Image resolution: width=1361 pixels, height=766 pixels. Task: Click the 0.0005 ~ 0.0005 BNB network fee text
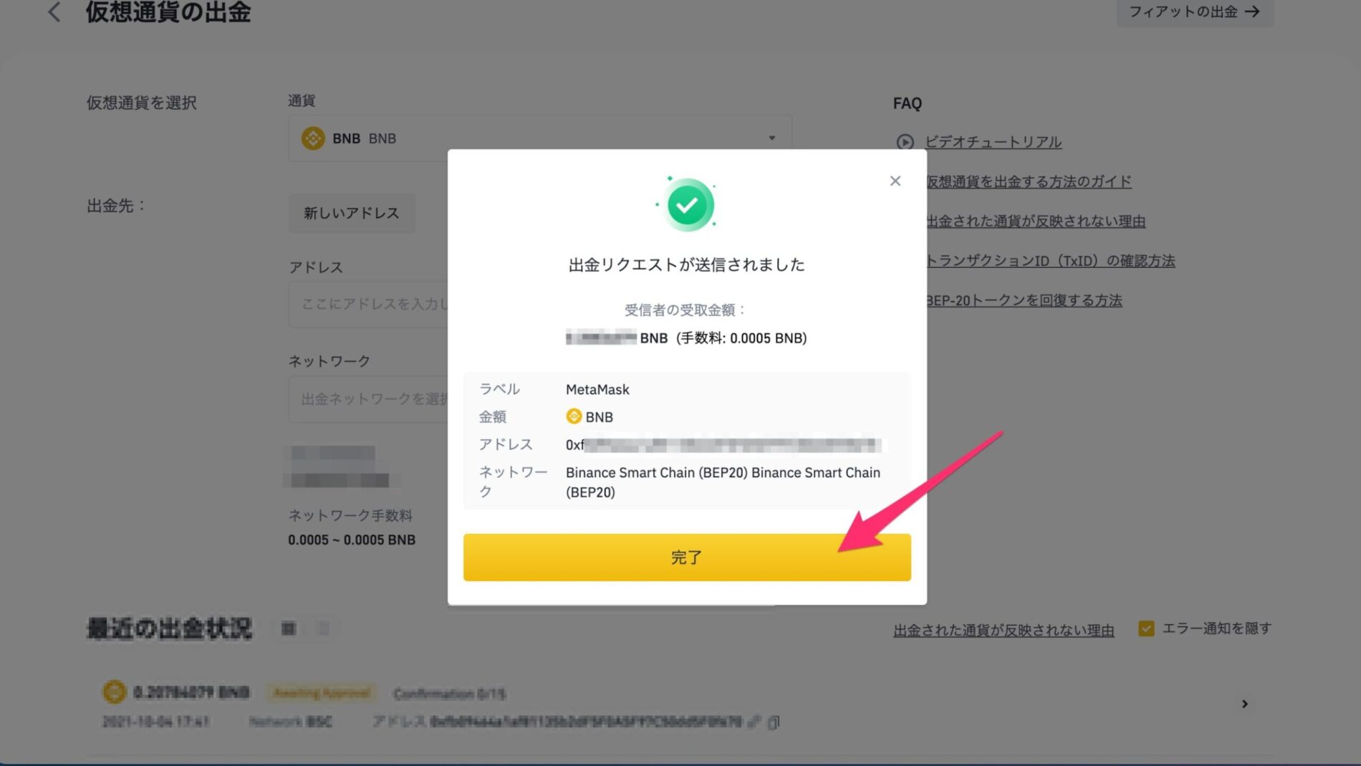[x=352, y=540]
